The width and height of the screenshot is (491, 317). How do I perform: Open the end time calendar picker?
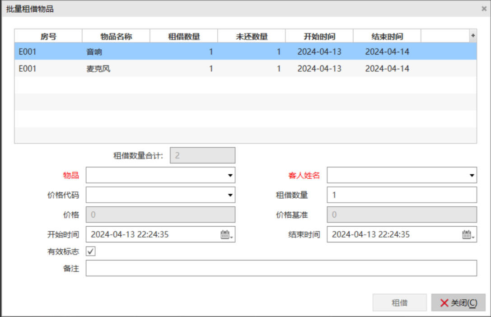click(468, 234)
